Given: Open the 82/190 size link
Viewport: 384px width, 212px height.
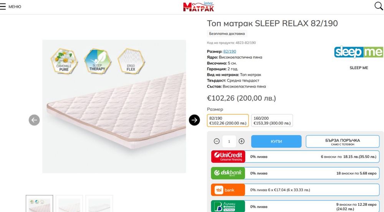Looking at the screenshot, I should coord(230,51).
